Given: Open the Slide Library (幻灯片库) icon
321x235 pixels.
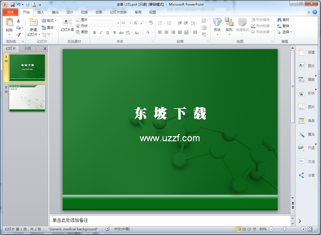Looking at the screenshot, I should (x=67, y=22).
